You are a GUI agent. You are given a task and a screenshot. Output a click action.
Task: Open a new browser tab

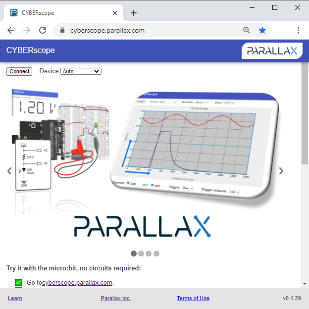(x=134, y=13)
